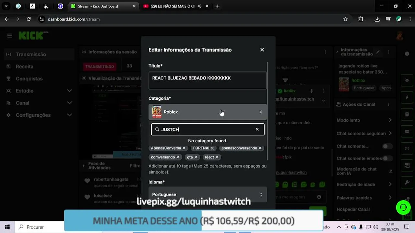Open the Idioma dropdown showing Portuguese

207,194
